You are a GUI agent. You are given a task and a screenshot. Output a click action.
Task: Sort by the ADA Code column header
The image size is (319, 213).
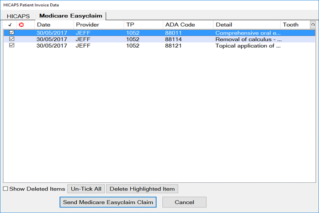[x=188, y=25]
